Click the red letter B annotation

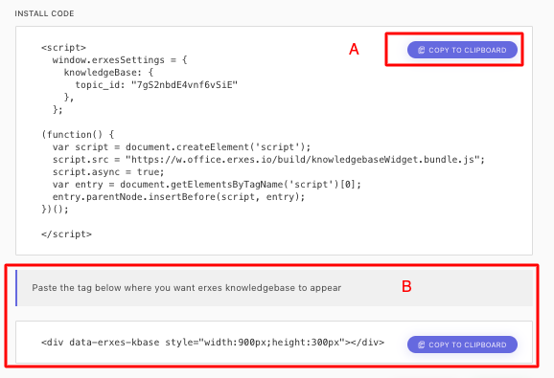(x=406, y=286)
